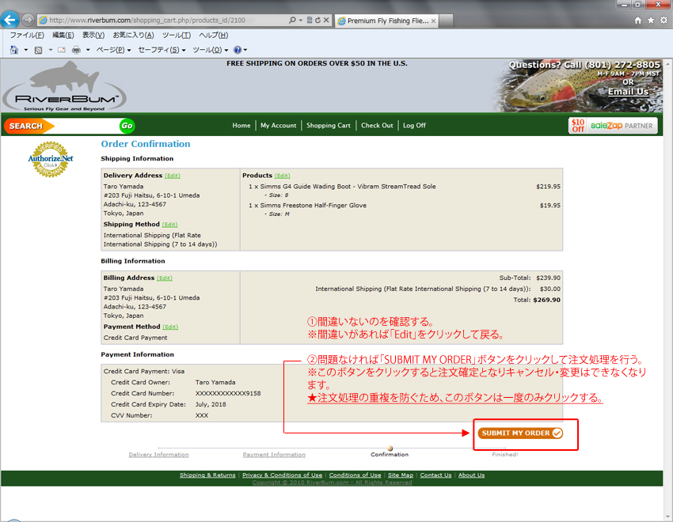The image size is (673, 522).
Task: Edit the Products list
Action: [283, 176]
